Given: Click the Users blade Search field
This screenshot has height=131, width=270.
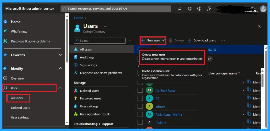Looking at the screenshot, I should click(x=100, y=41).
